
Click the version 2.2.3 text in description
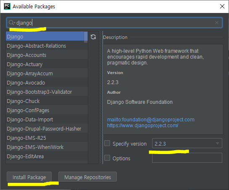(113, 82)
